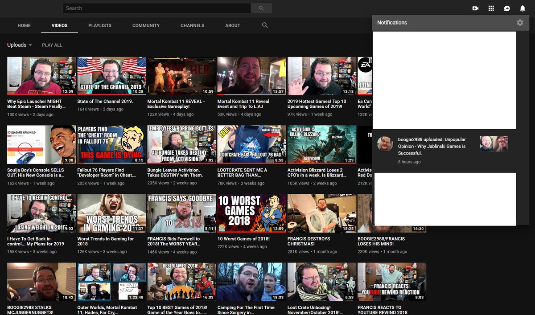Select the VIDEOS tab

click(x=59, y=25)
